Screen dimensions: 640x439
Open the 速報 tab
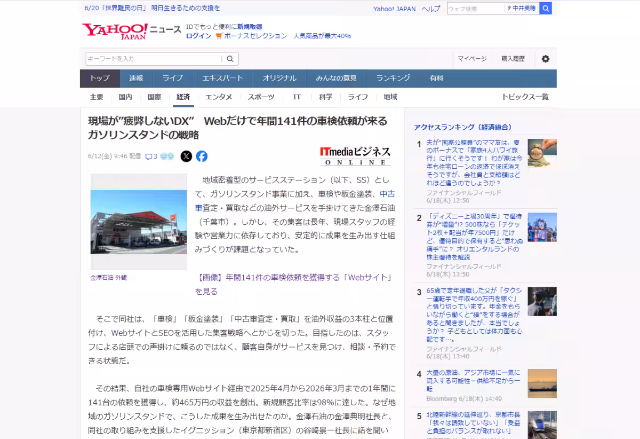(136, 79)
